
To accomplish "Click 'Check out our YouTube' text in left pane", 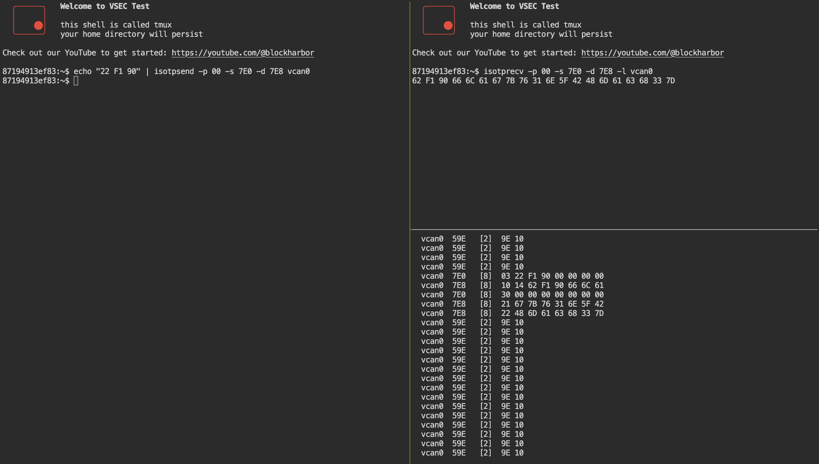I will coord(49,53).
